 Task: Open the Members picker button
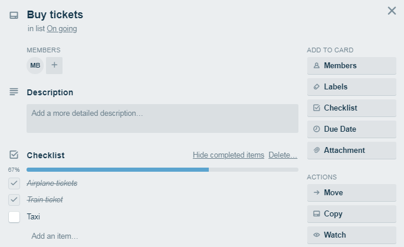pyautogui.click(x=352, y=66)
